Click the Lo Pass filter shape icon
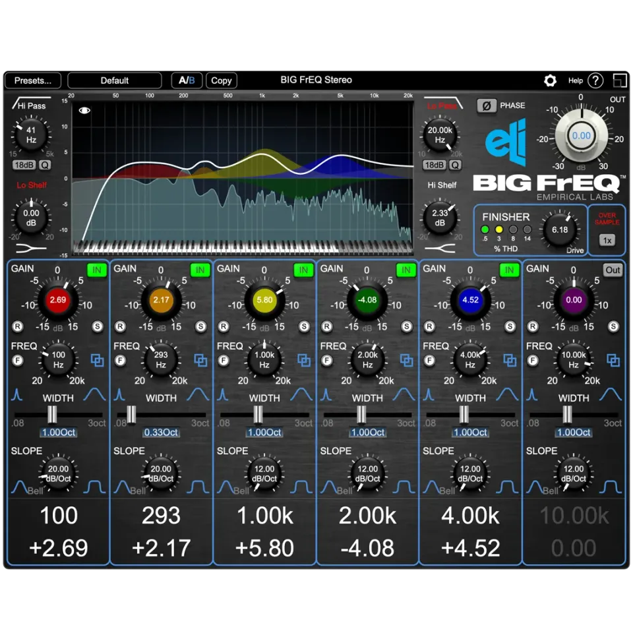Screen dimensions: 633x633 (443, 104)
